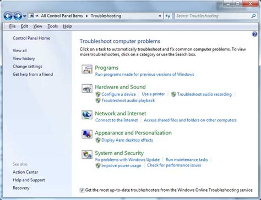Click Connect to the Internet link

coord(116,120)
